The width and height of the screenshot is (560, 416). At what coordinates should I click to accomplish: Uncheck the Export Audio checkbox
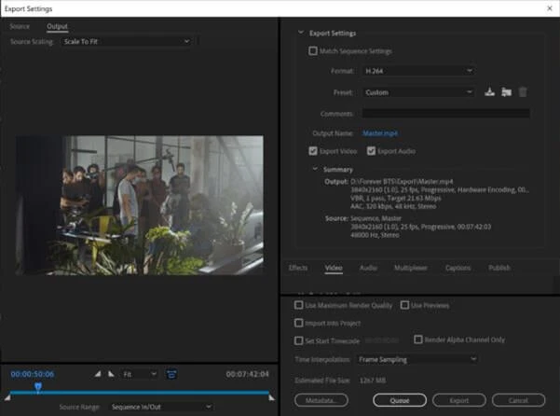(x=371, y=151)
